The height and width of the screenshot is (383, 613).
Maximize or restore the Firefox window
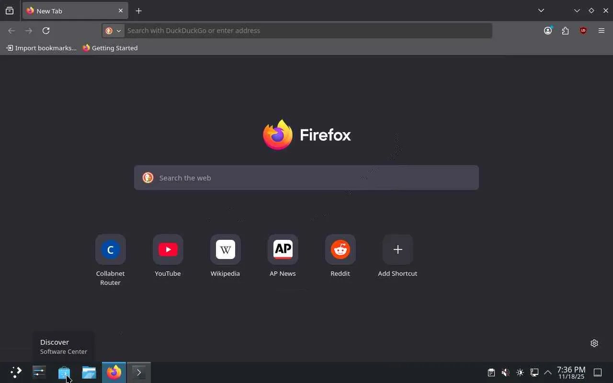[591, 11]
